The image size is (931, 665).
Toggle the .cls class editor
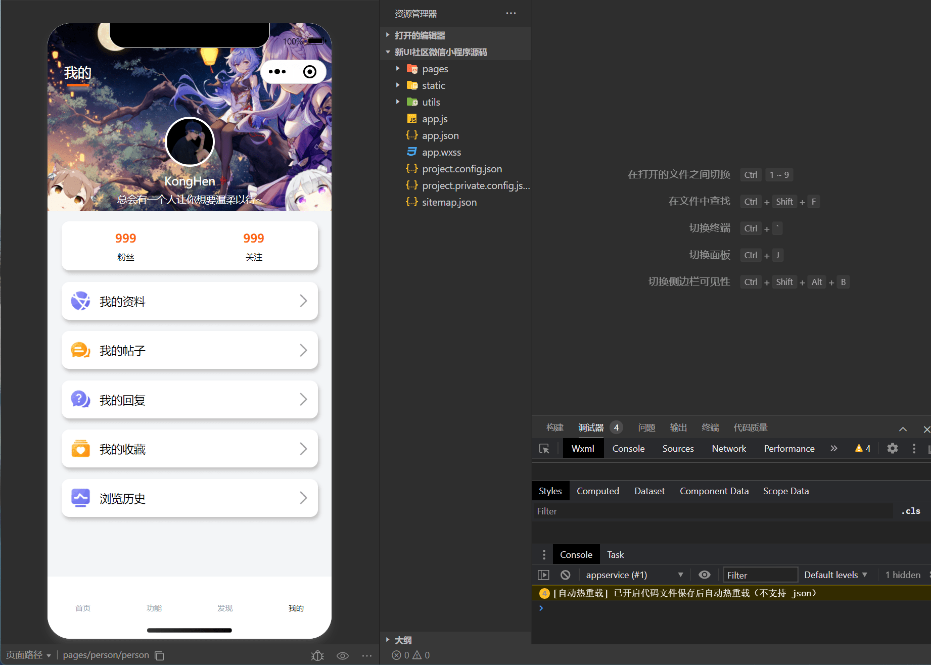[x=911, y=511]
